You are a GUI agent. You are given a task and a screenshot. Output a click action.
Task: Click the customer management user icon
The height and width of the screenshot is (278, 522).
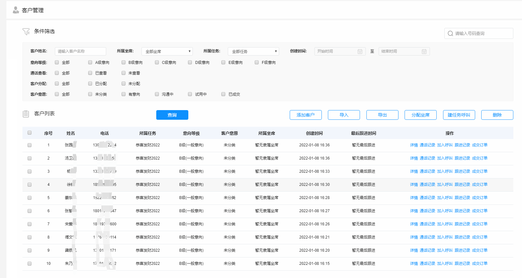tap(16, 10)
